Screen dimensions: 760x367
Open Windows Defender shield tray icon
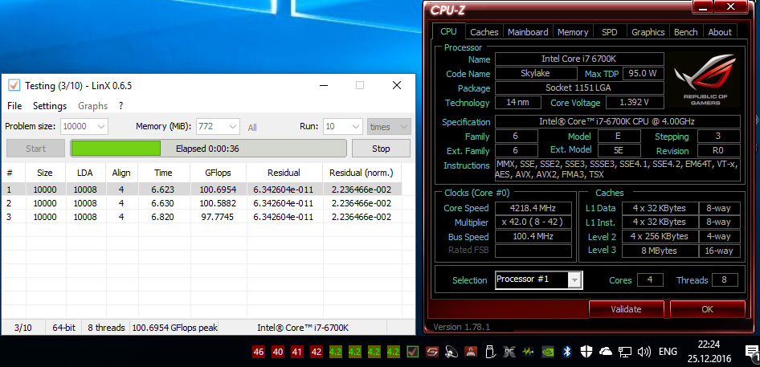coord(586,352)
